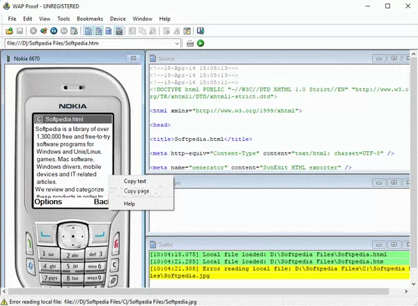Click the phone's right blue softkey
Screen dimensions: 418x306
100,234
